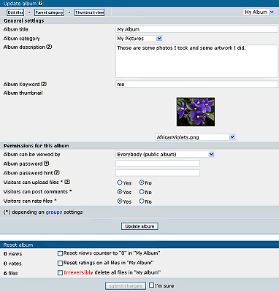Click the 6 files text
The image size is (279, 292).
pos(11,273)
